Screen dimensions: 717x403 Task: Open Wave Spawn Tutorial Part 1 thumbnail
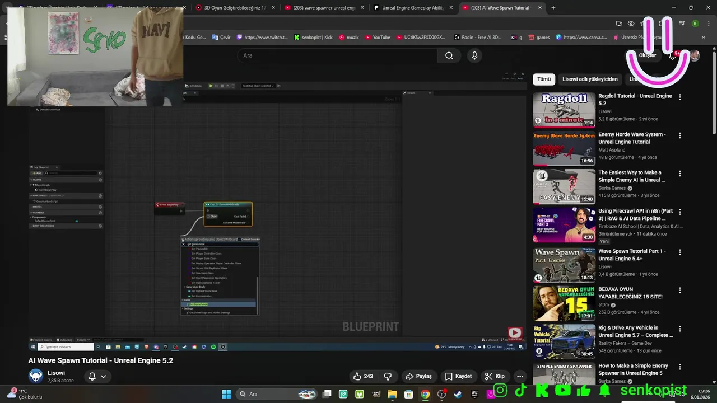(564, 265)
